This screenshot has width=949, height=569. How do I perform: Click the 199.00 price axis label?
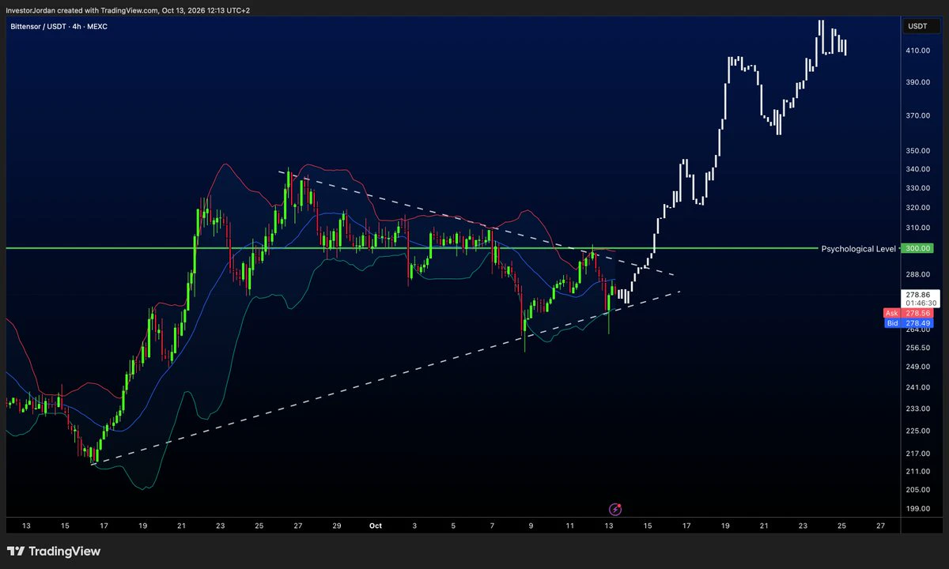click(x=917, y=508)
